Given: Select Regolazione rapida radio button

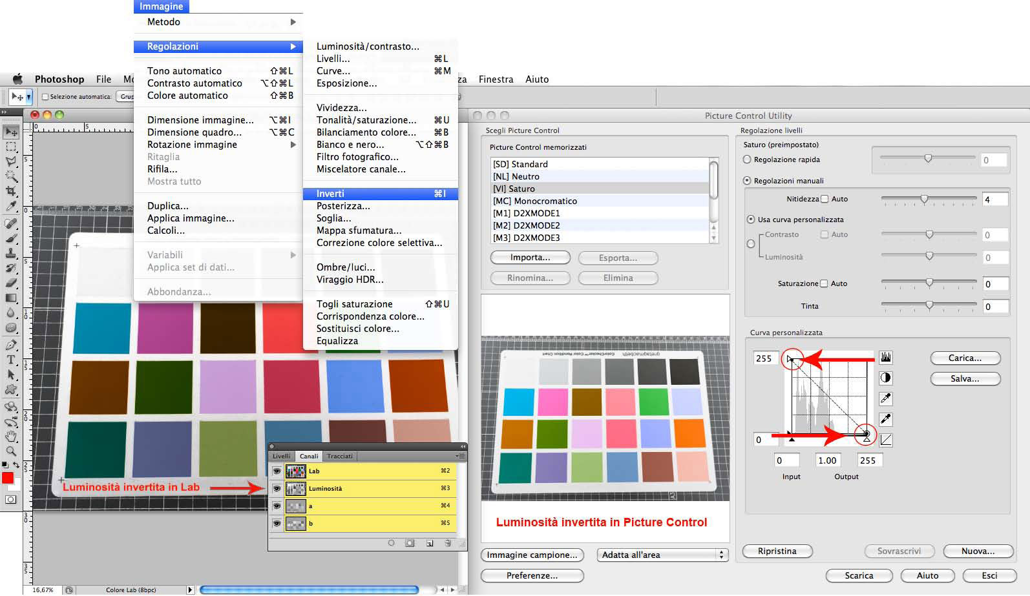Looking at the screenshot, I should coord(747,159).
